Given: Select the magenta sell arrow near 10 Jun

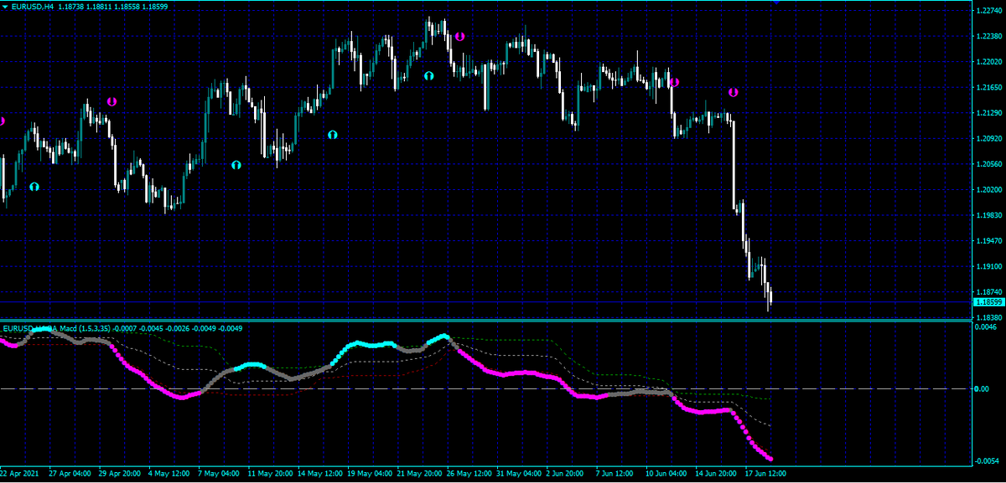Looking at the screenshot, I should pyautogui.click(x=674, y=82).
